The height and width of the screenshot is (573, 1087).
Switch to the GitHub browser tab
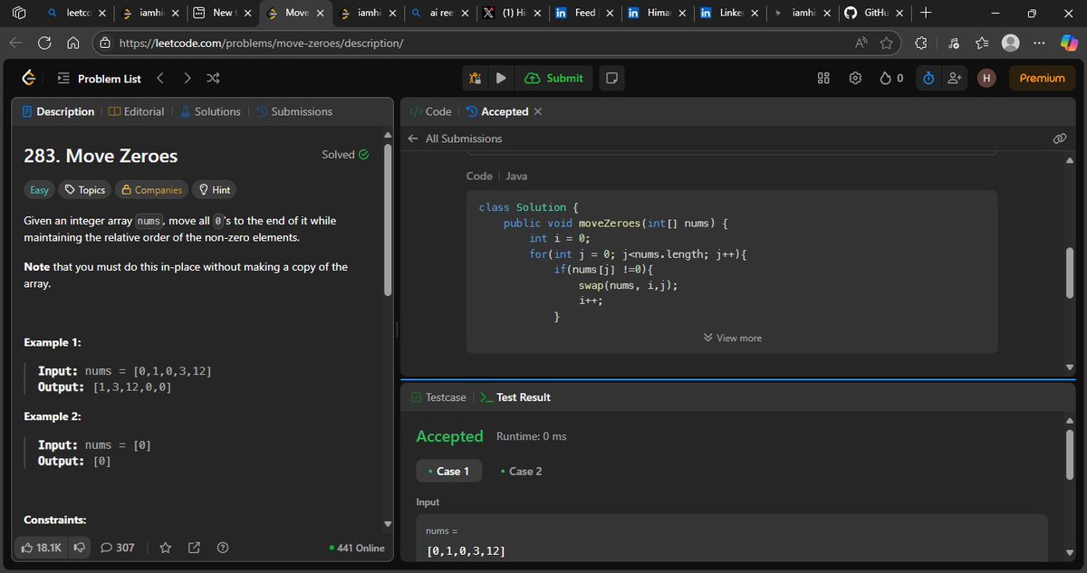click(873, 14)
